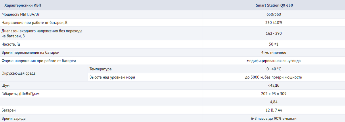Select the 'Окружающая среда' group label

(x=18, y=73)
